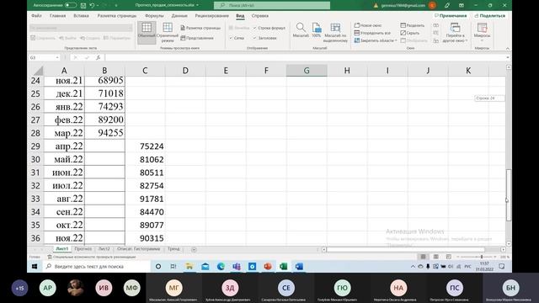Switch to Страничный режим view

point(168,32)
